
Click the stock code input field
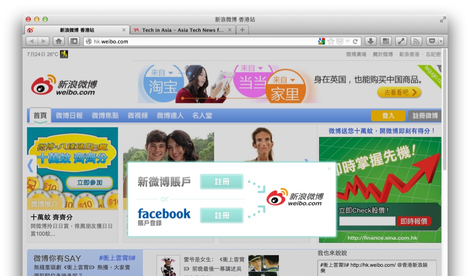pos(367,221)
